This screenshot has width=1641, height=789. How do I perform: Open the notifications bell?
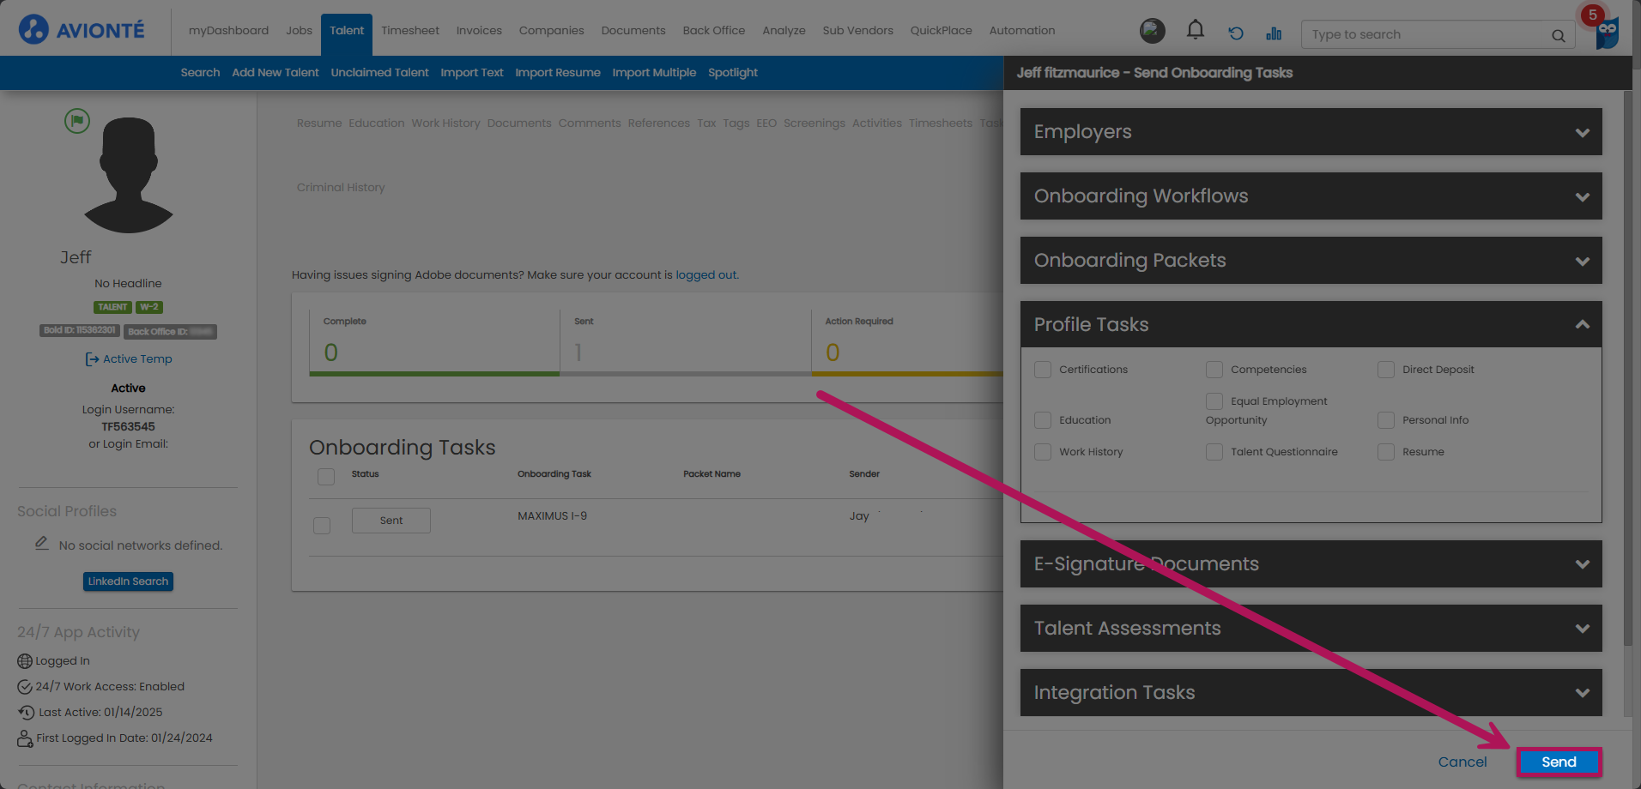point(1195,31)
